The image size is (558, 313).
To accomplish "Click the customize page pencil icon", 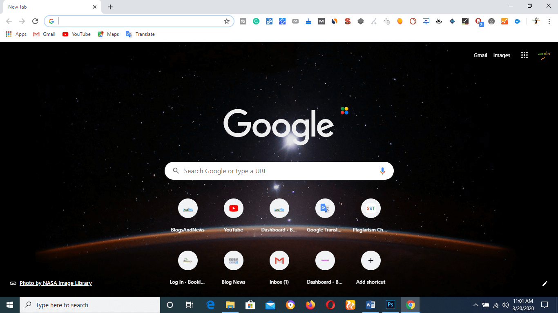I will coord(545,284).
